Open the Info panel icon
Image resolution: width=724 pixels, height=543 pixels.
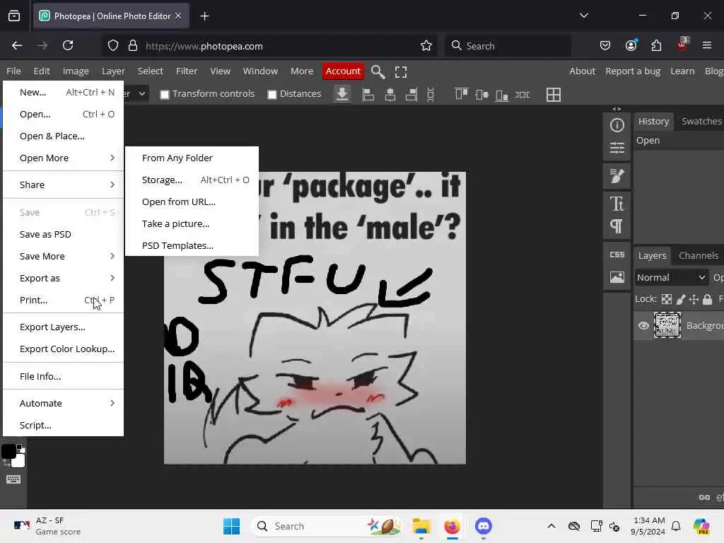[x=617, y=125]
